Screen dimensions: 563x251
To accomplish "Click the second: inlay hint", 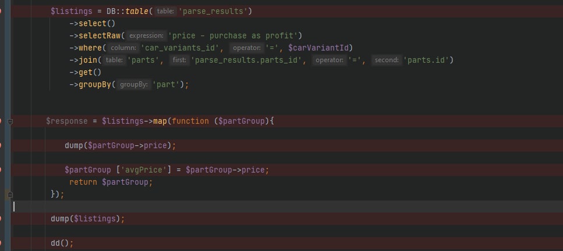I will click(387, 60).
